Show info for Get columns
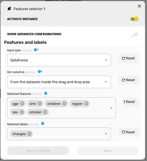Viewport: 147px width, 161px height. click(x=39, y=71)
